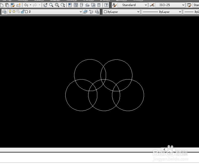Select the bottom middle circle outline

pyautogui.click(x=104, y=111)
